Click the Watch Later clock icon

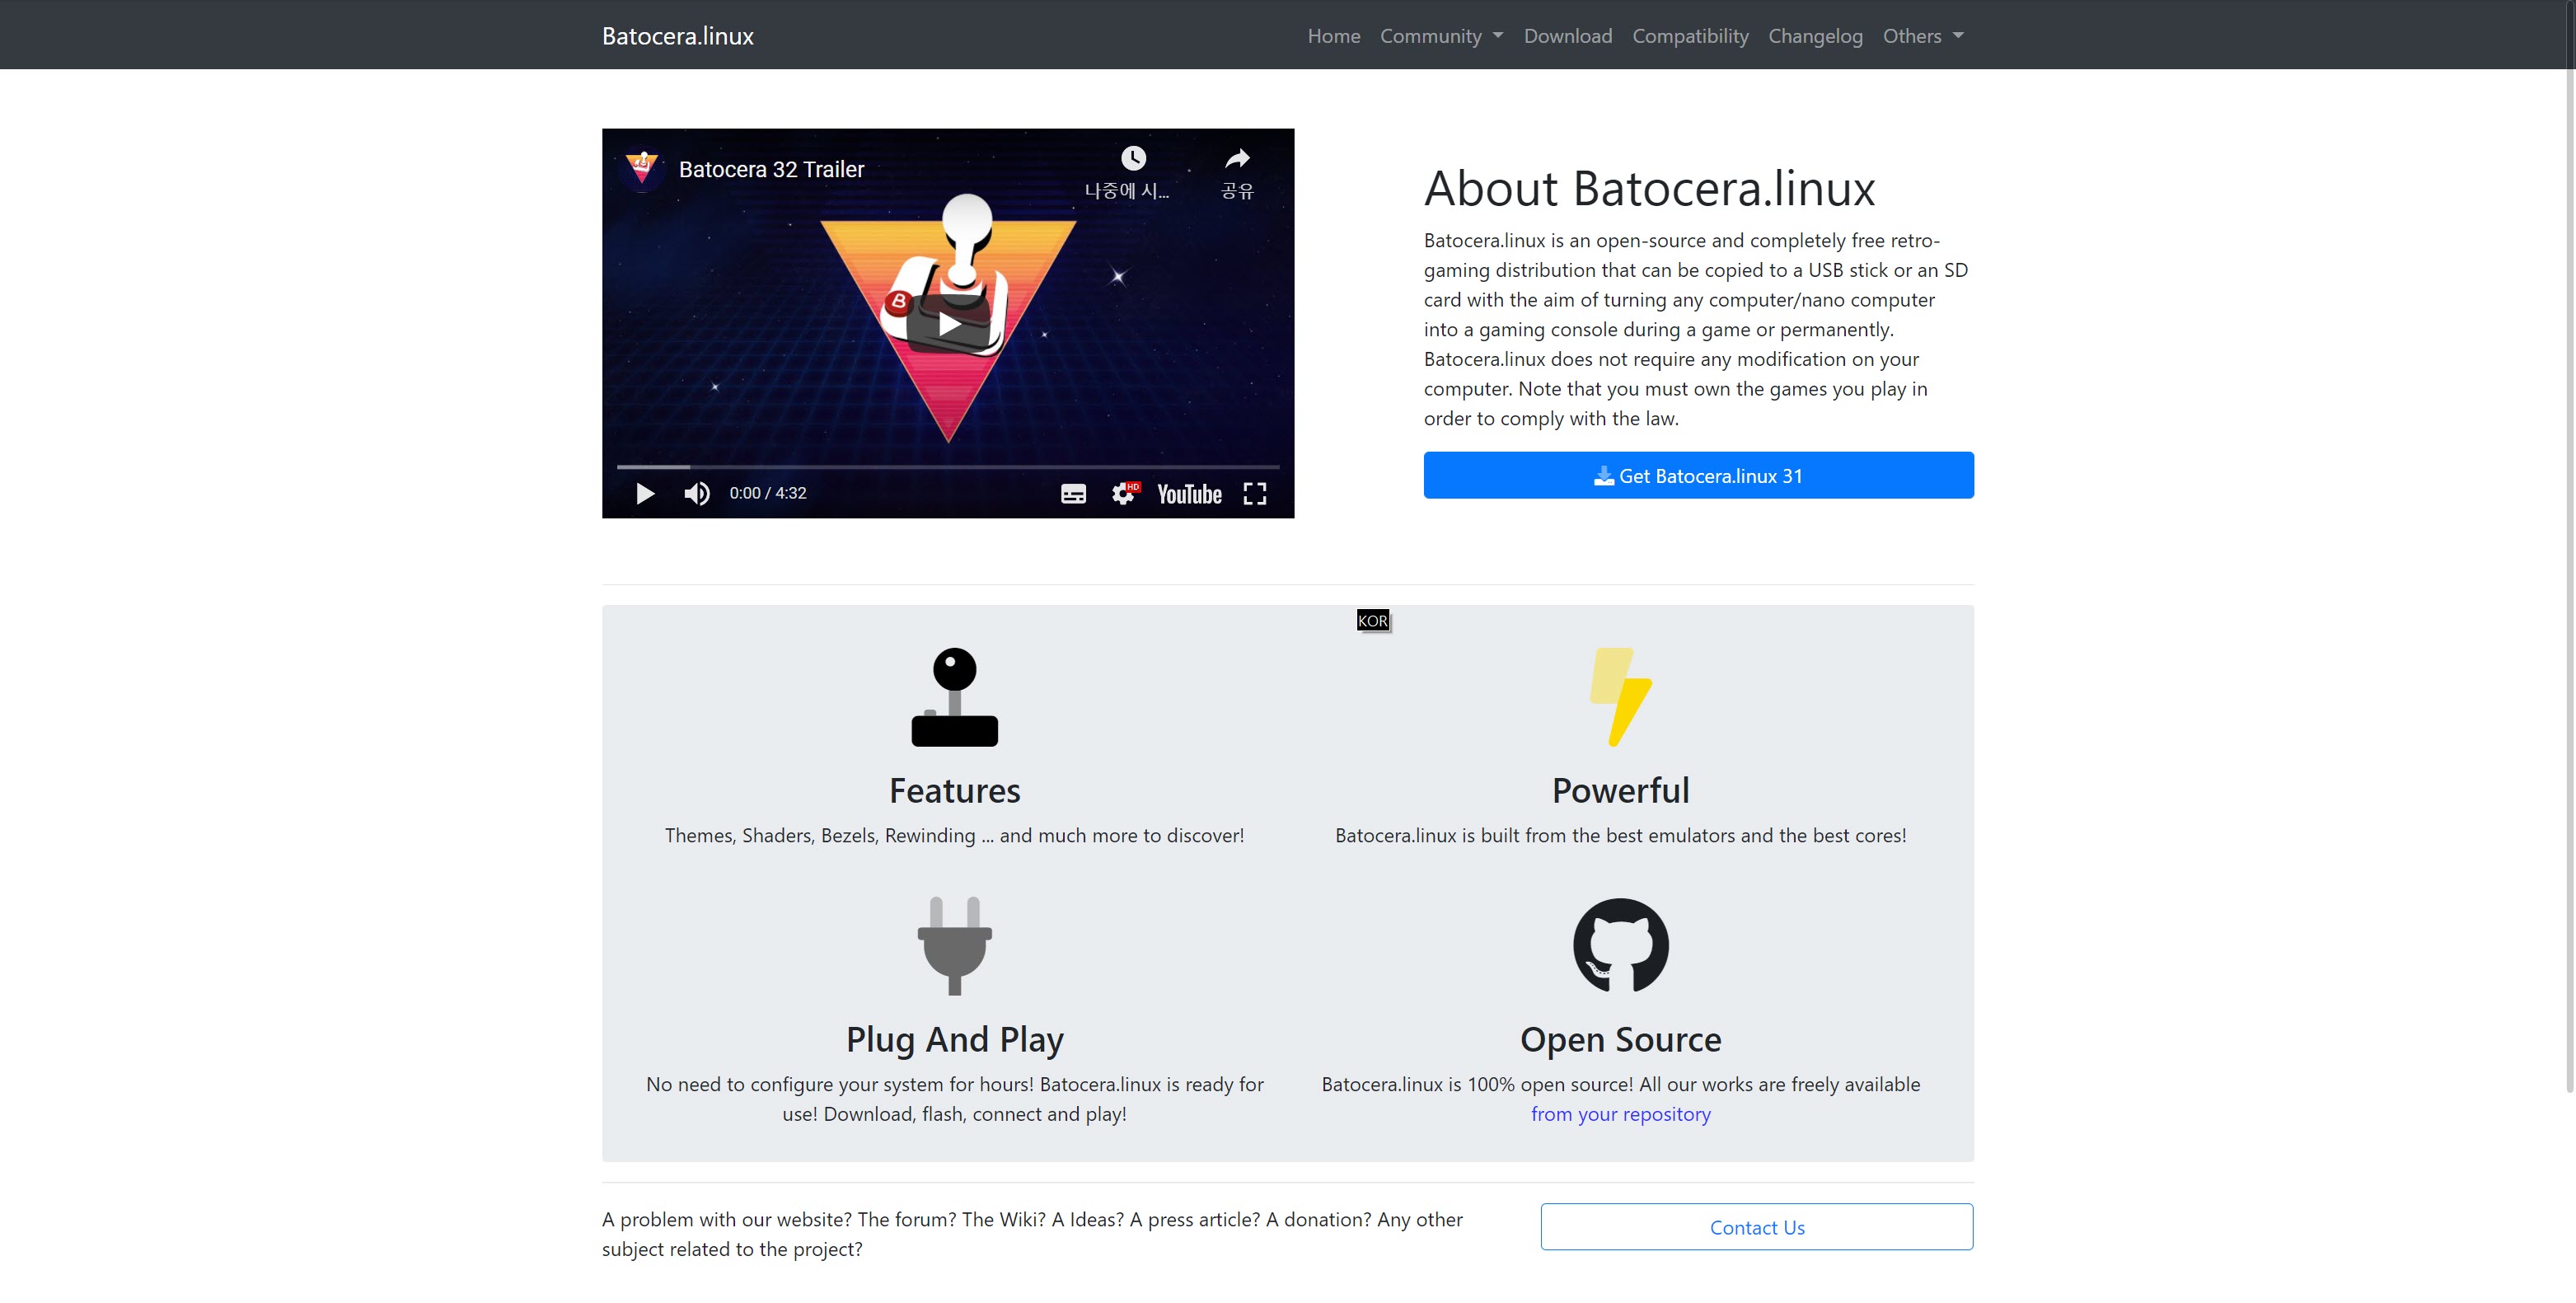1133,158
